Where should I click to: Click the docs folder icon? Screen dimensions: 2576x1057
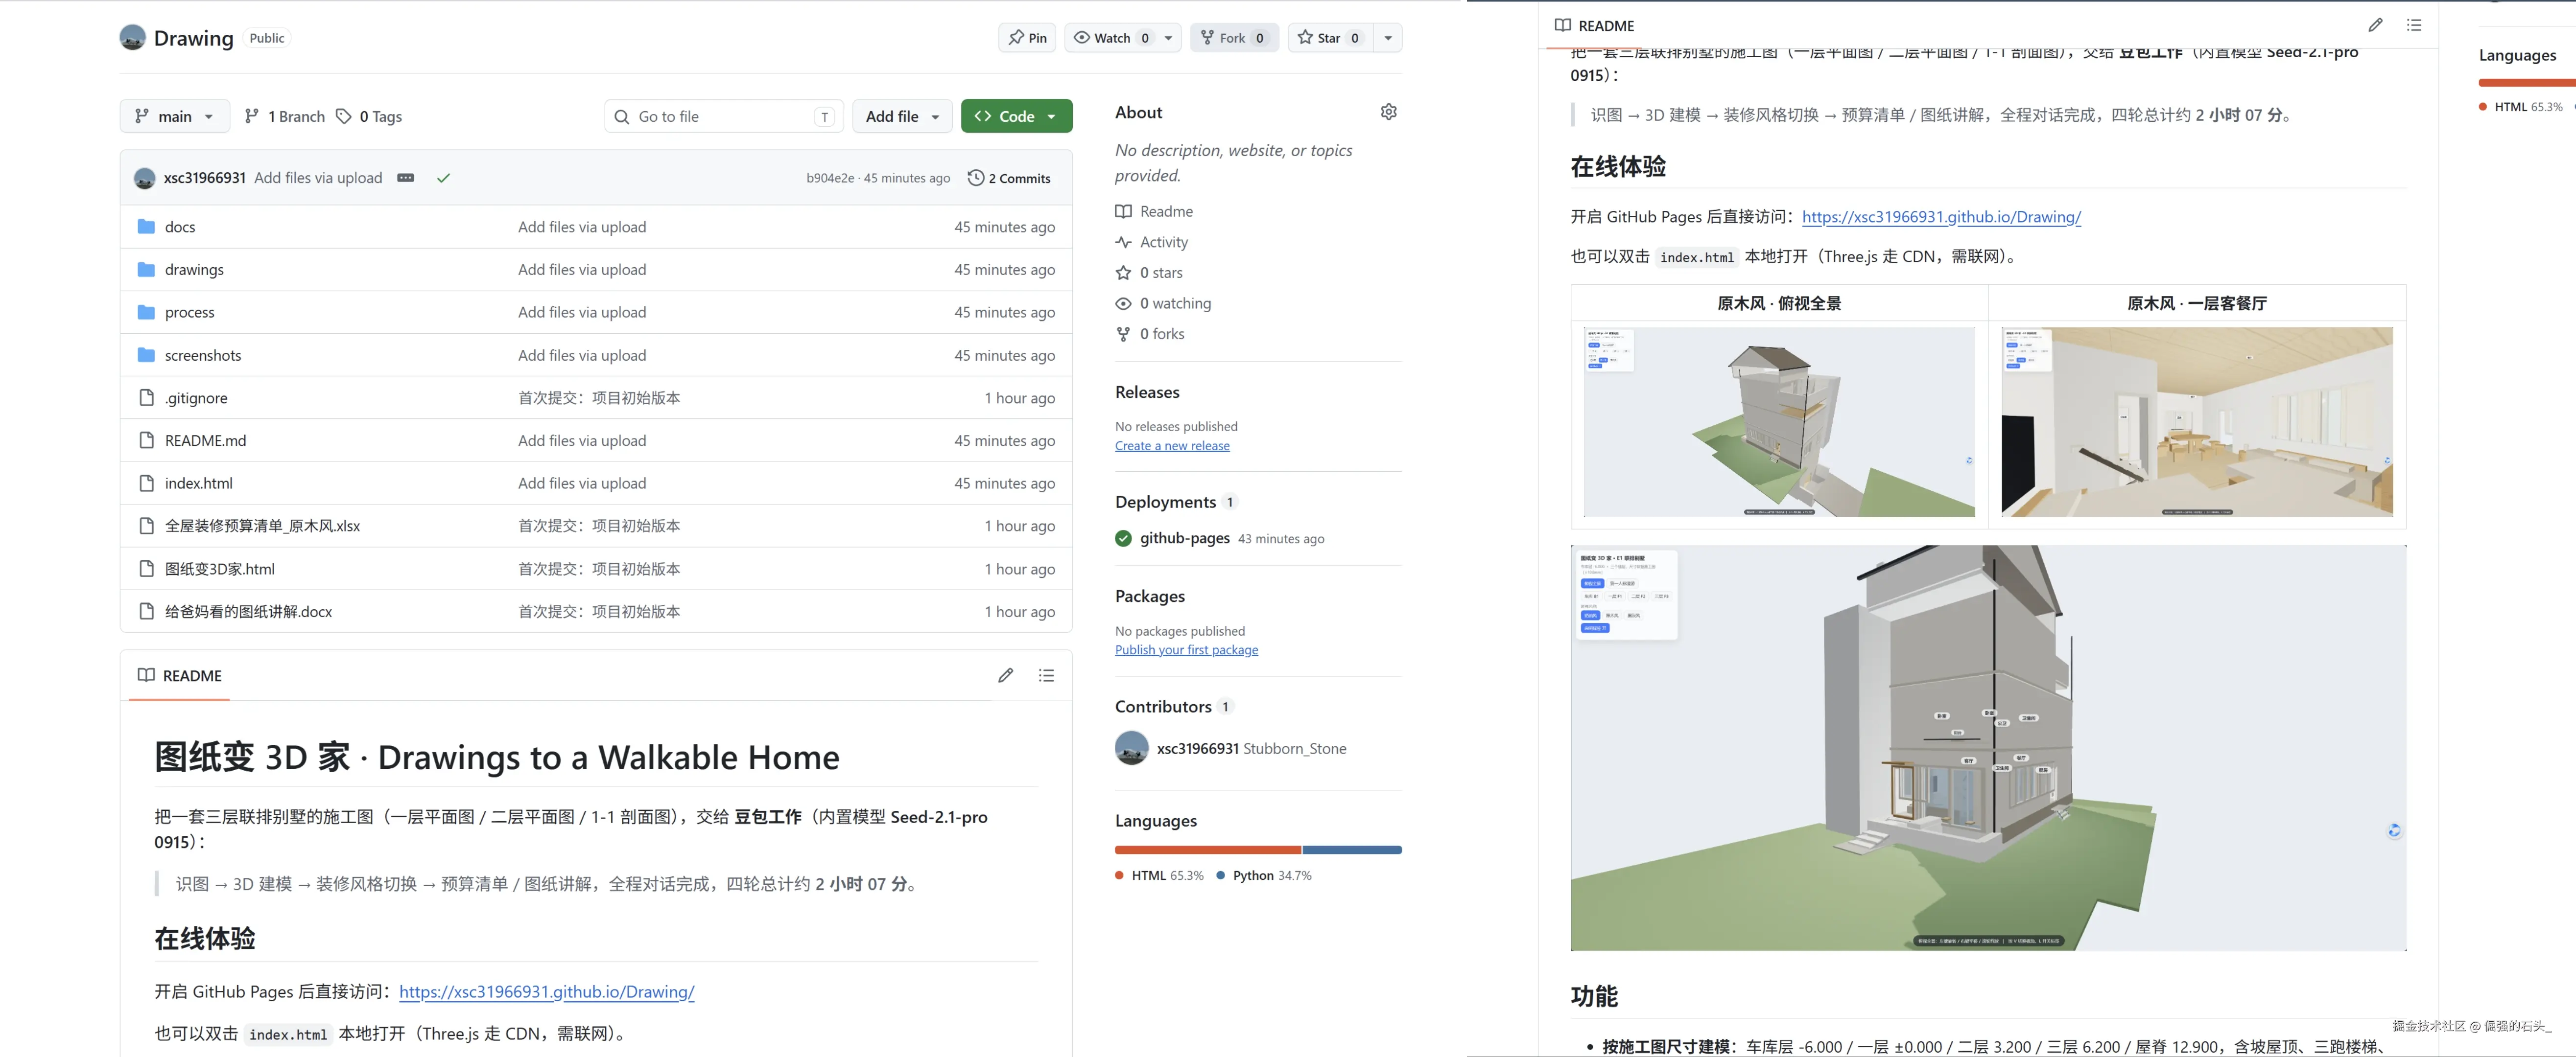[x=146, y=227]
